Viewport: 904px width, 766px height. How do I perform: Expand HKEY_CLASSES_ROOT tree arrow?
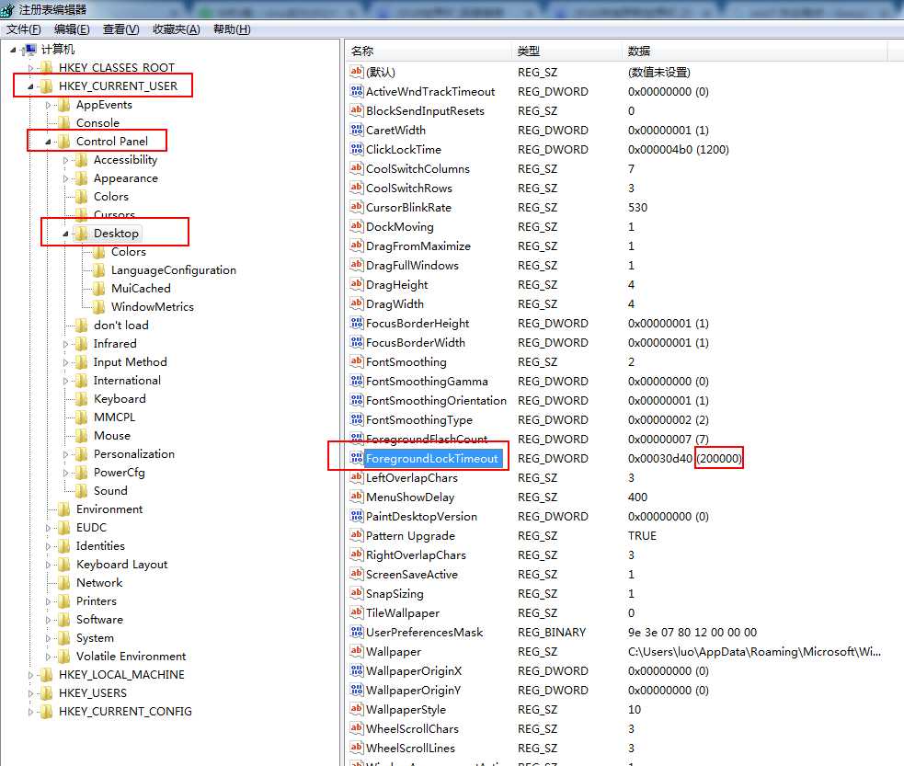(x=30, y=68)
